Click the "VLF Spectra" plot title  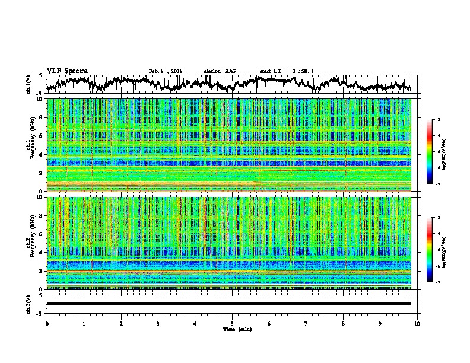(67, 71)
